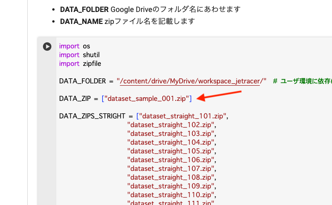This screenshot has height=205, width=332.
Task: Click "dataset_straight_101.zip" entry
Action: (x=183, y=116)
